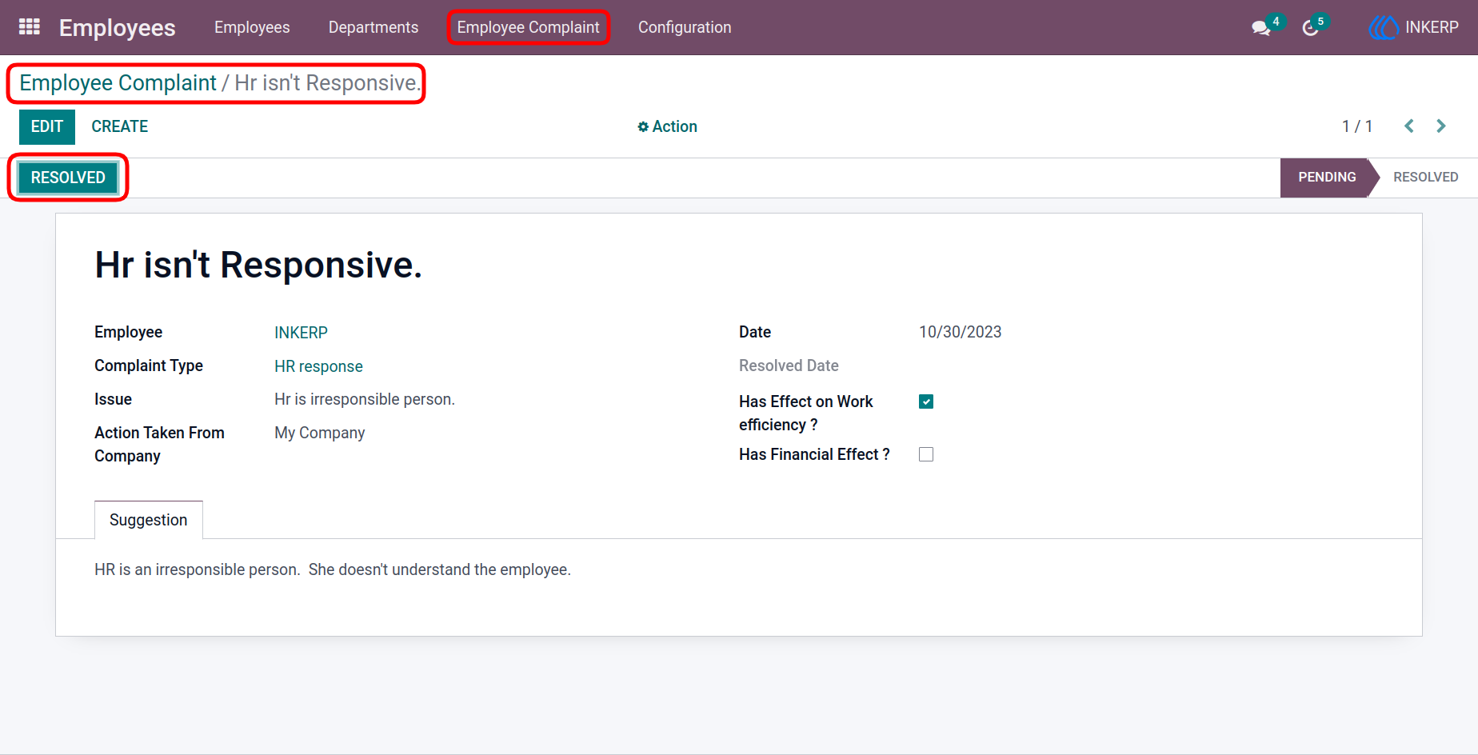Click the CREATE button

120,126
